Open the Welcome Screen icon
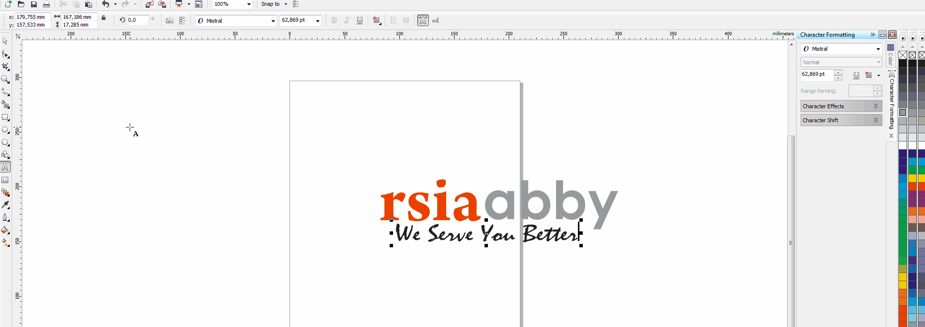Viewport: 925px width, 327px height. coord(198,4)
